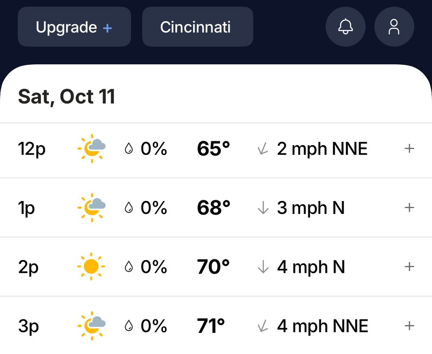Click the 71° temperature at 3p
The image size is (432, 354).
[211, 326]
